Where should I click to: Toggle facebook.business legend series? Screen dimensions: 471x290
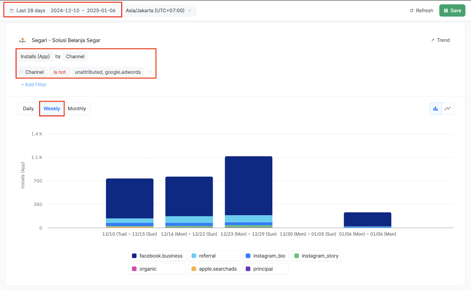pyautogui.click(x=157, y=256)
